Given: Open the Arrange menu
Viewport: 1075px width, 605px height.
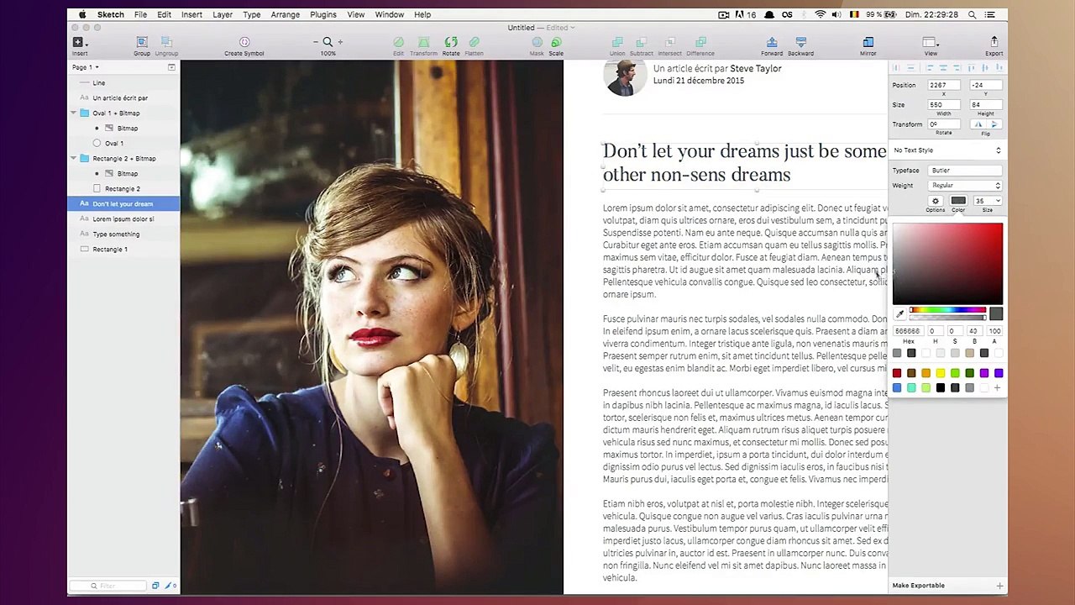Looking at the screenshot, I should coord(285,14).
